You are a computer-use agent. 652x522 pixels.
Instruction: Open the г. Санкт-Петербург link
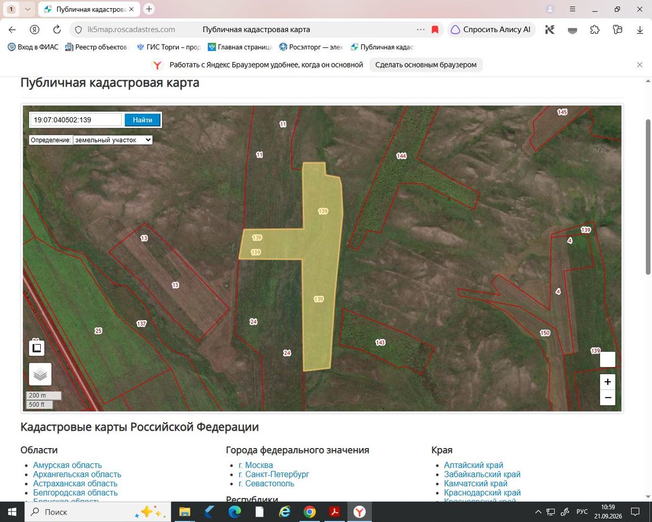pos(274,474)
